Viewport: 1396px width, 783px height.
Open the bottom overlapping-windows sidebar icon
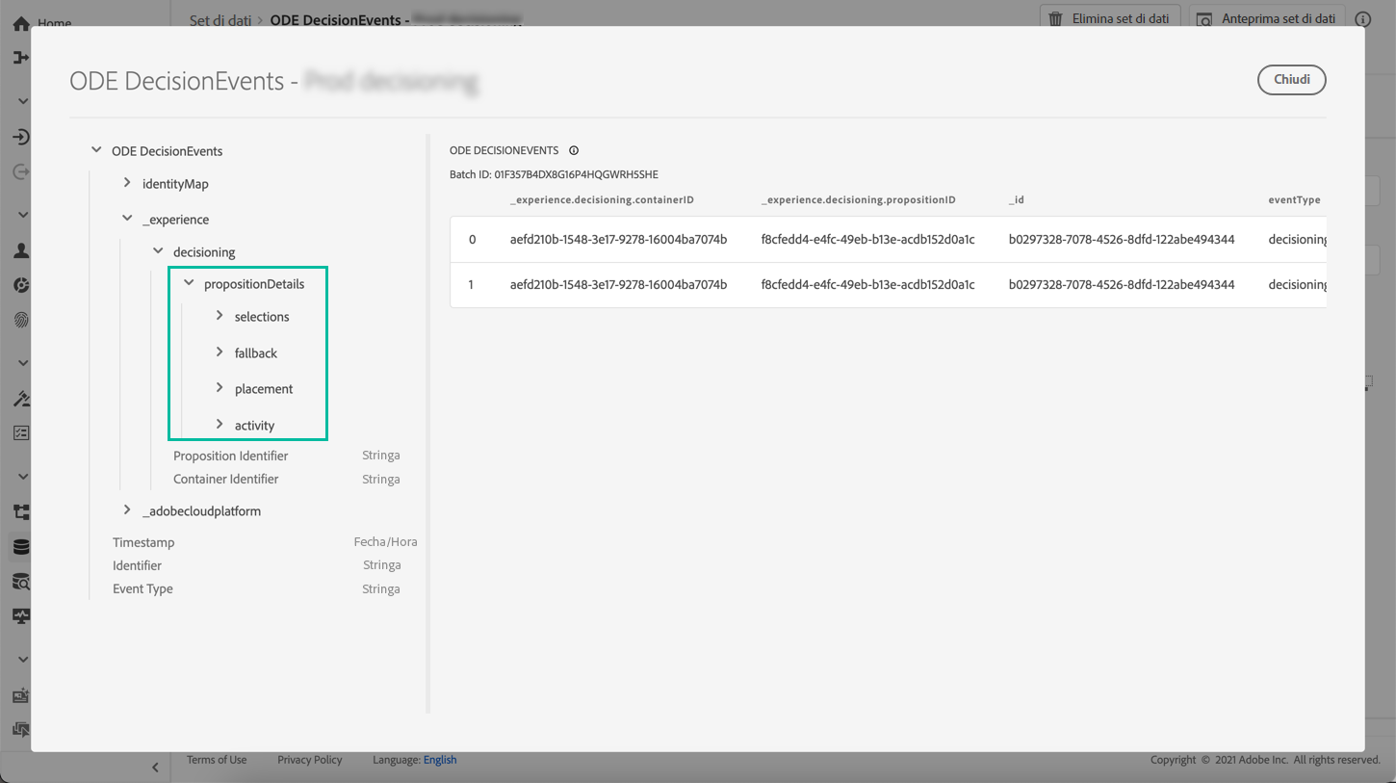click(x=21, y=730)
